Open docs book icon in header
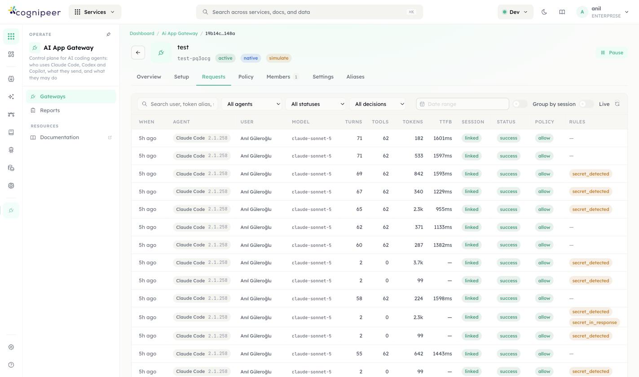The width and height of the screenshot is (639, 377). [562, 12]
